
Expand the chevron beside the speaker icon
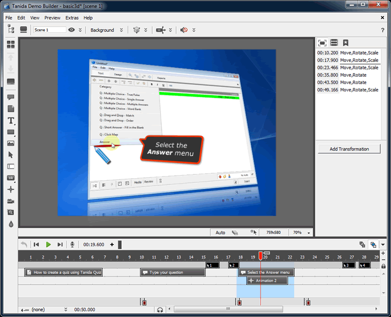[194, 30]
